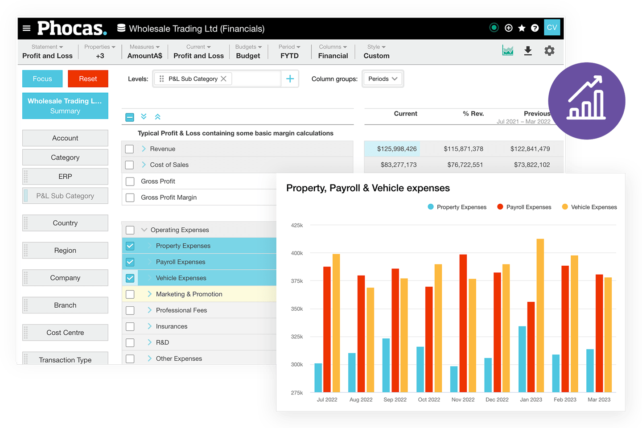
Task: Mark this view as a favorite star
Action: [522, 28]
